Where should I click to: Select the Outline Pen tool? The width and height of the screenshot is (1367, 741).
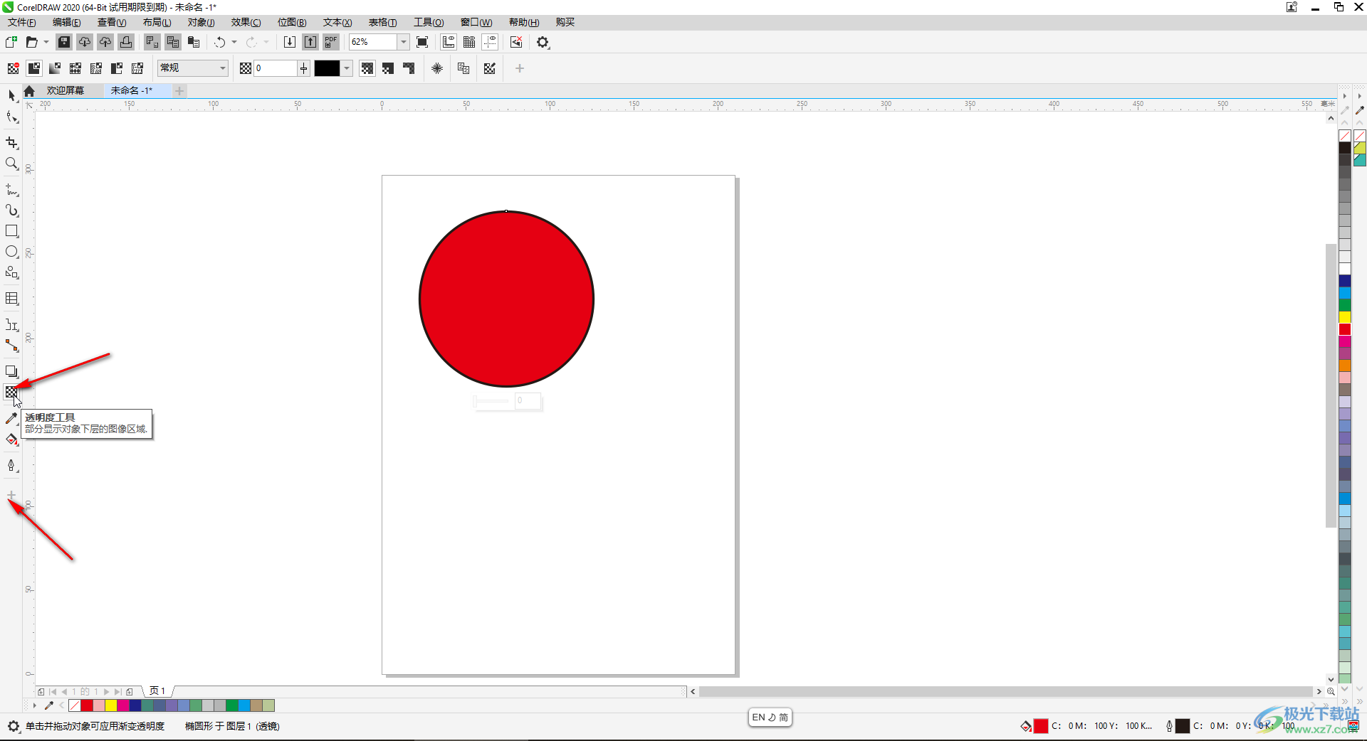pos(11,466)
